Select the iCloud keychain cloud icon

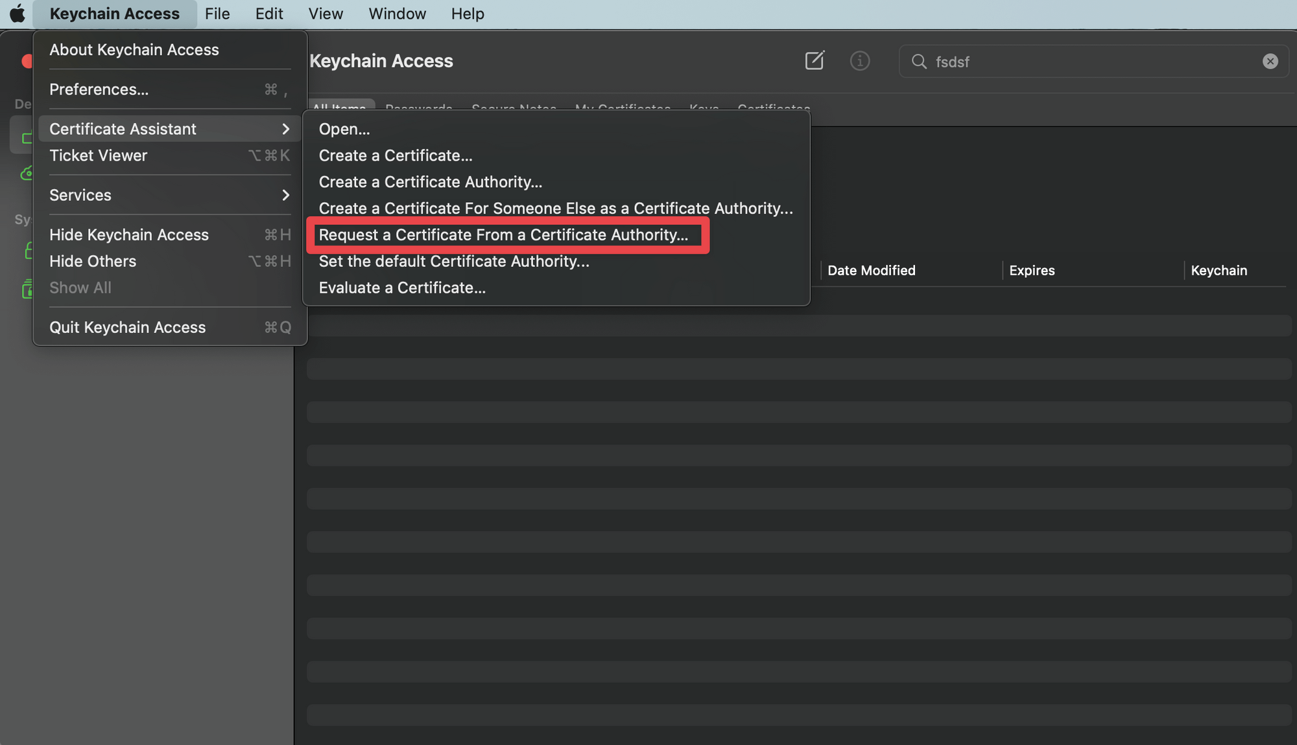coord(28,173)
